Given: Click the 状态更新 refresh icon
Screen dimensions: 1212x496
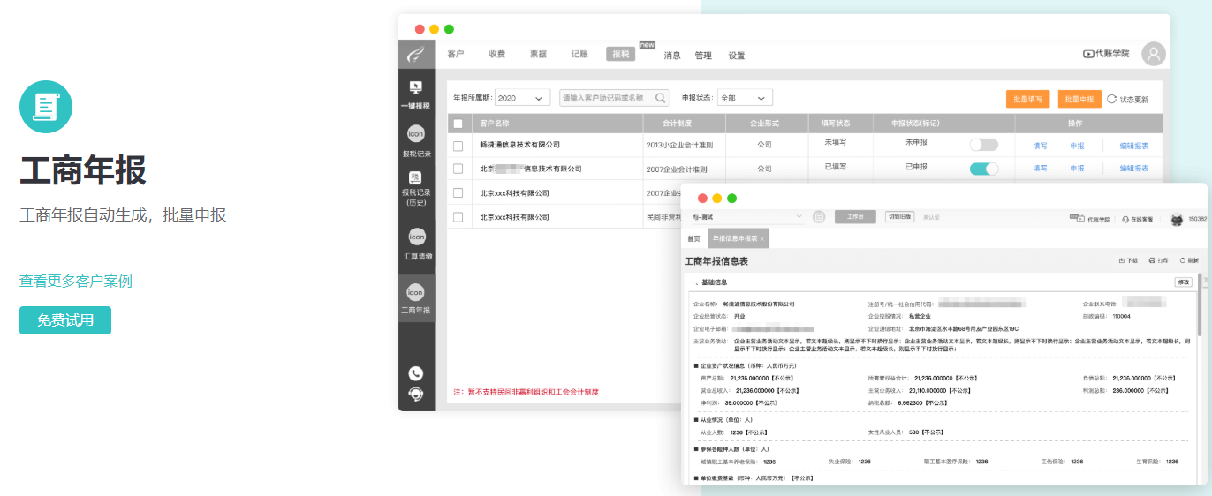Looking at the screenshot, I should (1112, 99).
